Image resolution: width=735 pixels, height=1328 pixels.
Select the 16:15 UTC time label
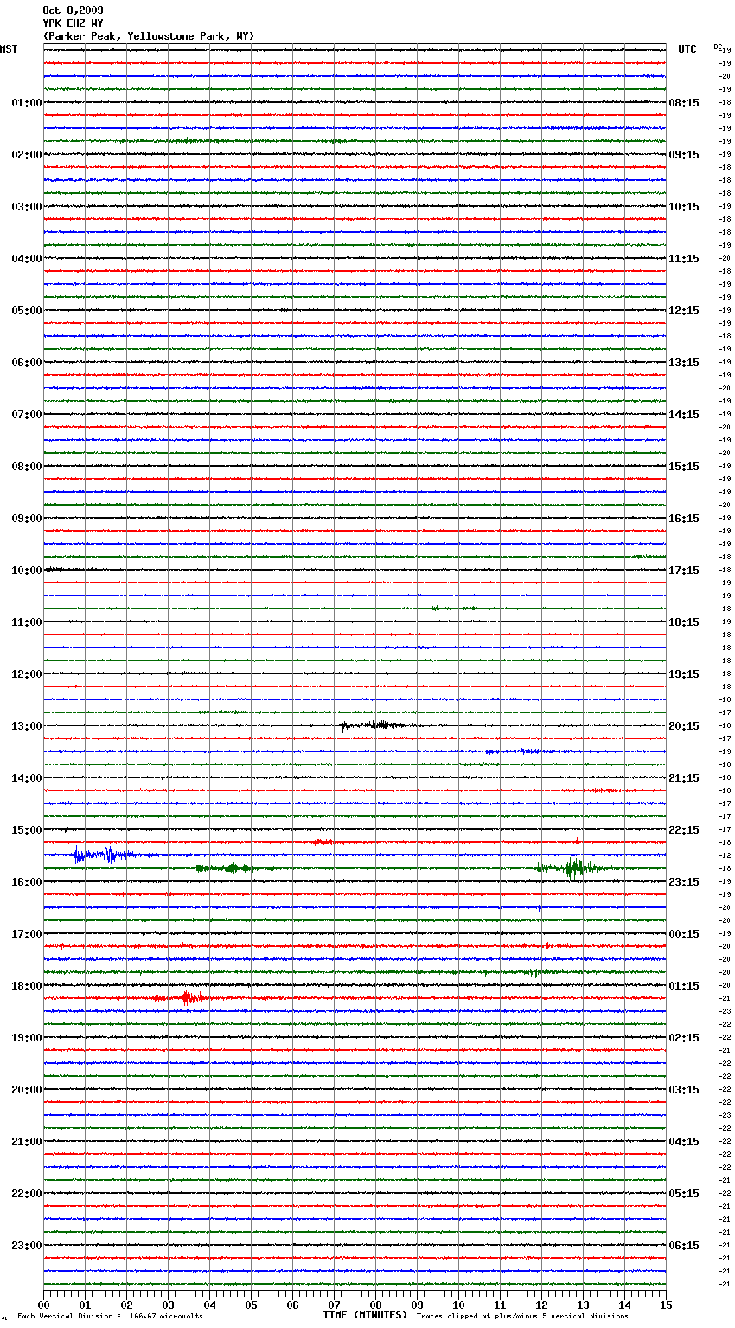[684, 519]
